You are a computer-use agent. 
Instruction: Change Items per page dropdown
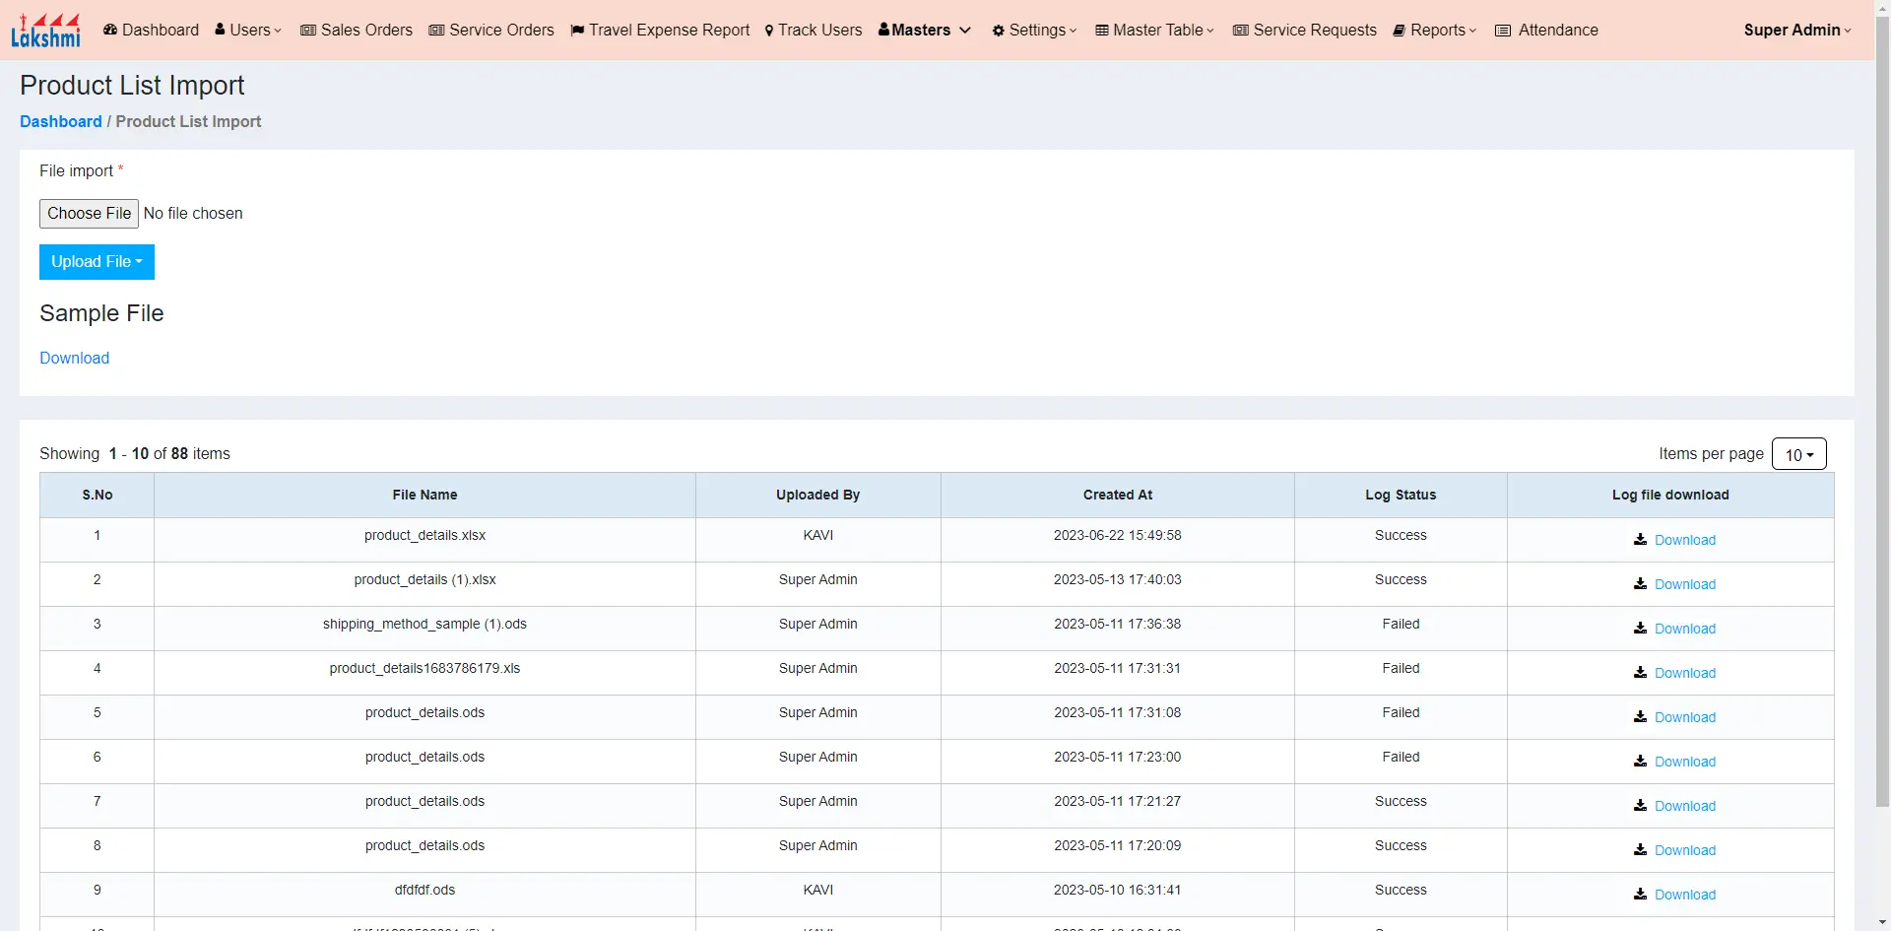1798,454
